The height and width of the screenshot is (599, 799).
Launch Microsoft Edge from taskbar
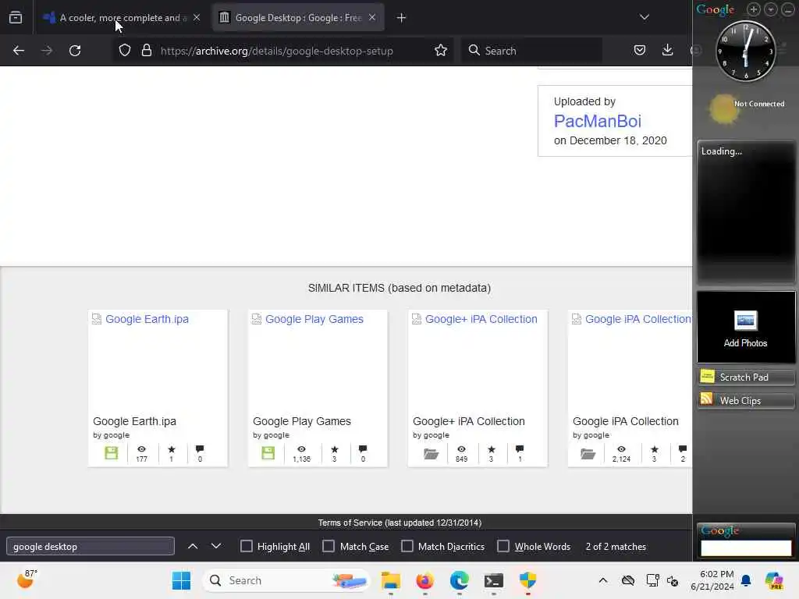[459, 580]
